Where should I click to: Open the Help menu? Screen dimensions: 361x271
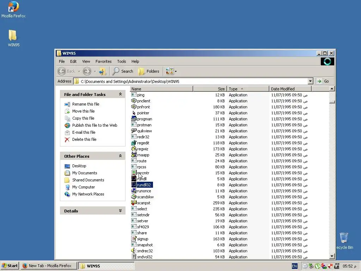135,61
